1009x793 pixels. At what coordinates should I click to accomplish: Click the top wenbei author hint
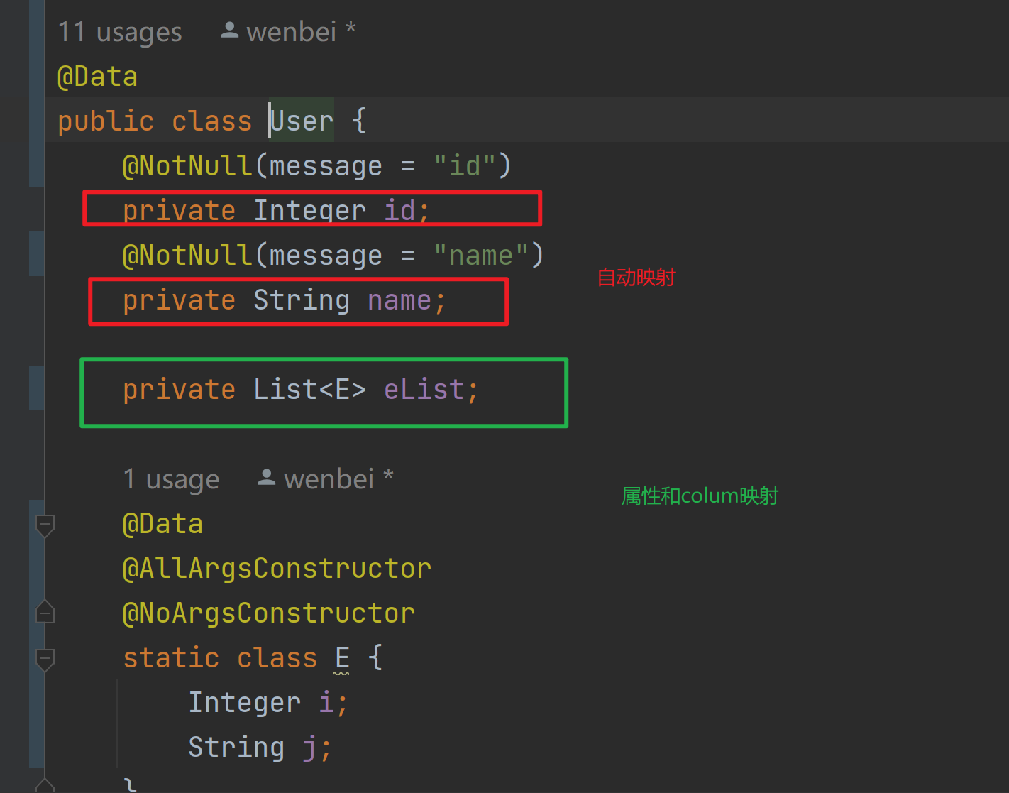coord(291,32)
